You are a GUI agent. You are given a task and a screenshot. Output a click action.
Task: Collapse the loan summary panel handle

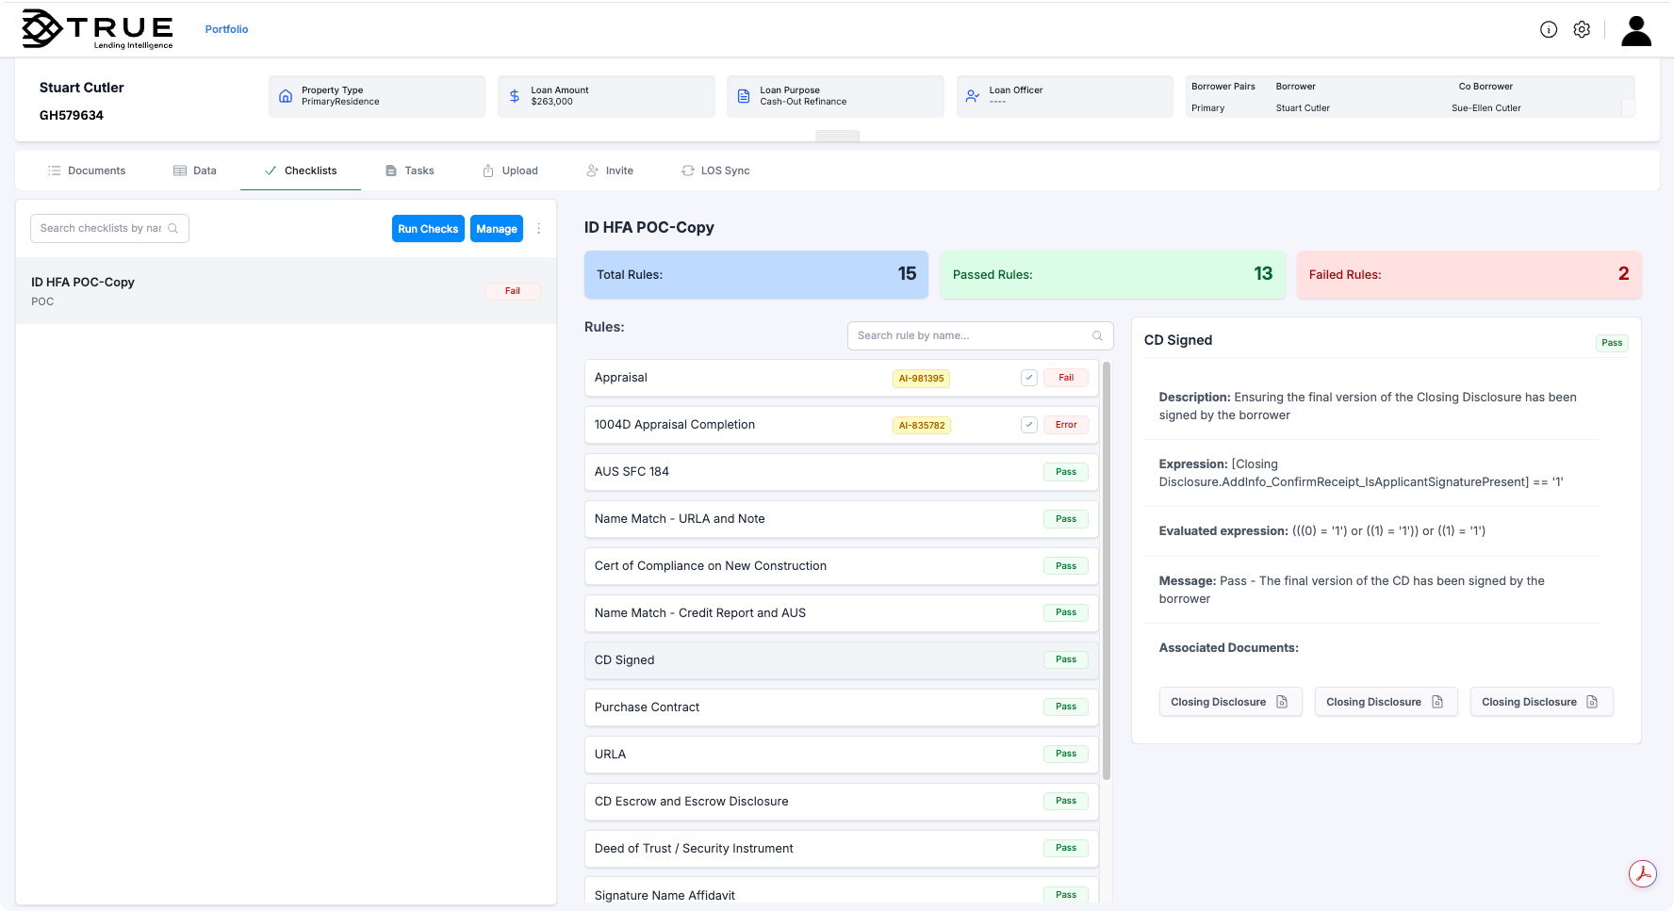[837, 136]
